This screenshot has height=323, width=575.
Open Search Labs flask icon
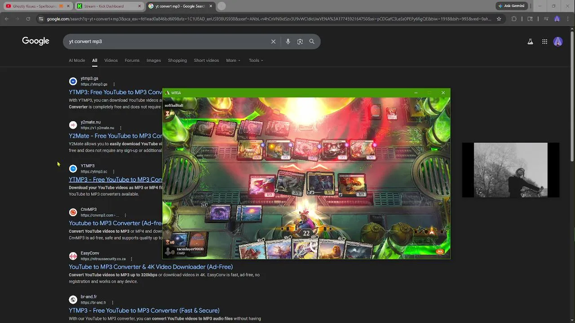(530, 42)
